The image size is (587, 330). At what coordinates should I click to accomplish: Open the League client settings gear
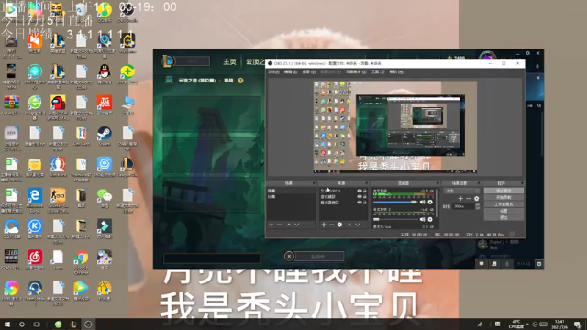[528, 53]
